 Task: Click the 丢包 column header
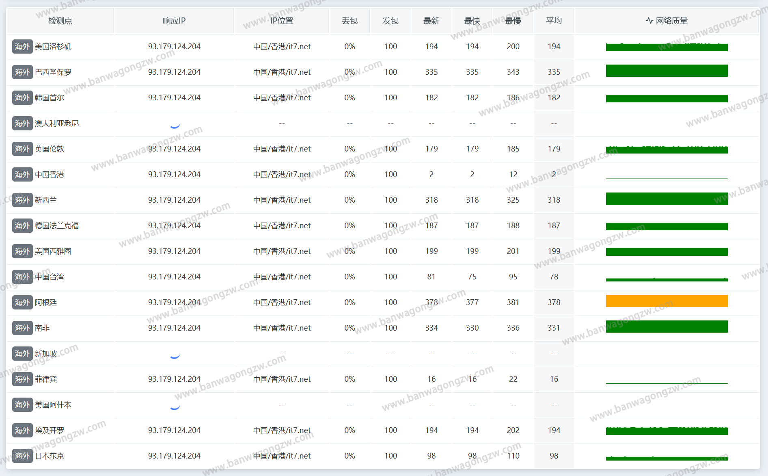click(349, 21)
